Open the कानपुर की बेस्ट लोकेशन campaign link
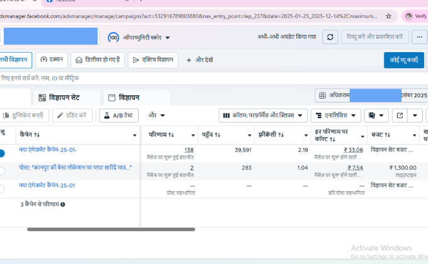 [75, 168]
